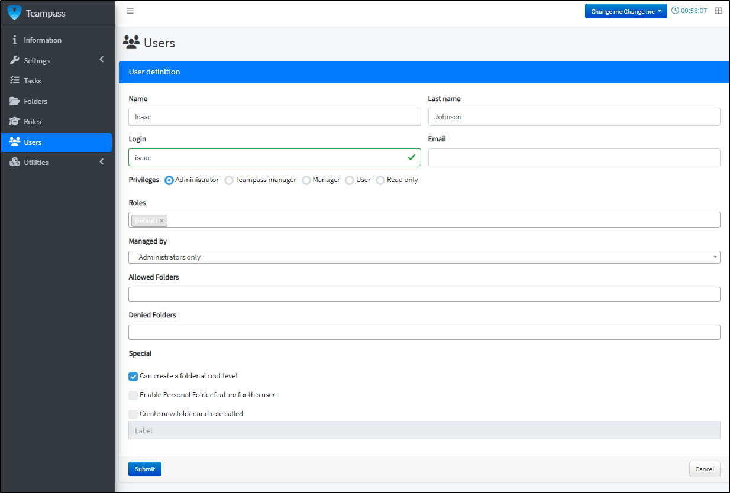Go to Tasks page

57,80
